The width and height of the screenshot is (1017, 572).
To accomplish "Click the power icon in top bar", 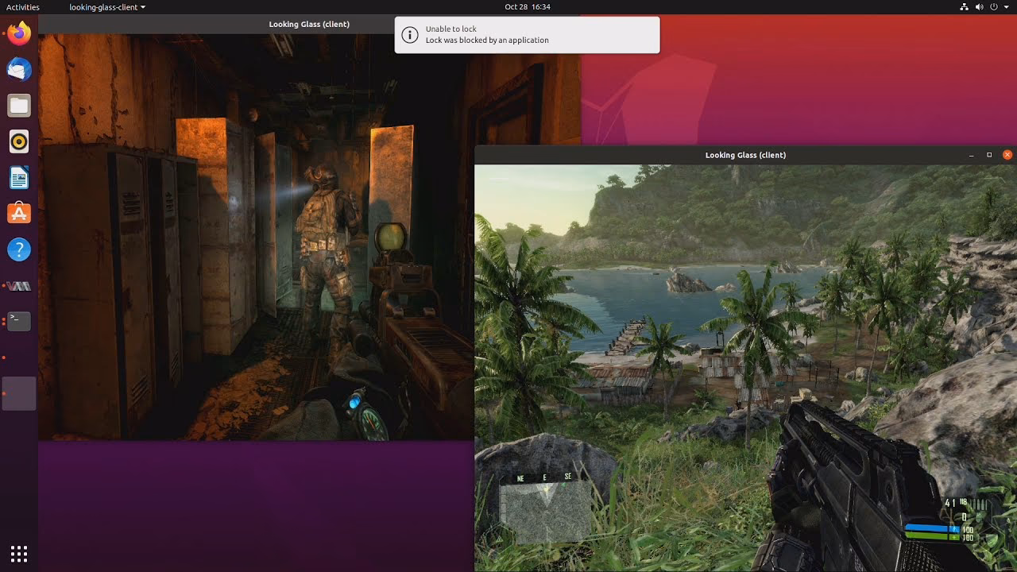I will (x=993, y=6).
